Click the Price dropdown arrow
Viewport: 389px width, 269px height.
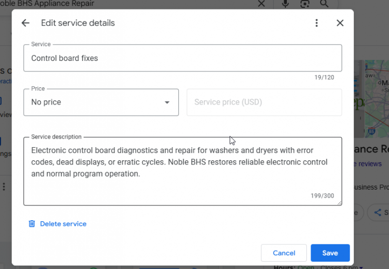(167, 102)
